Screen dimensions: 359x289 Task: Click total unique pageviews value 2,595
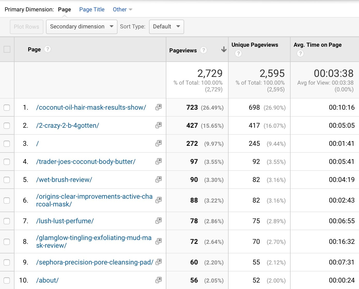pos(272,73)
